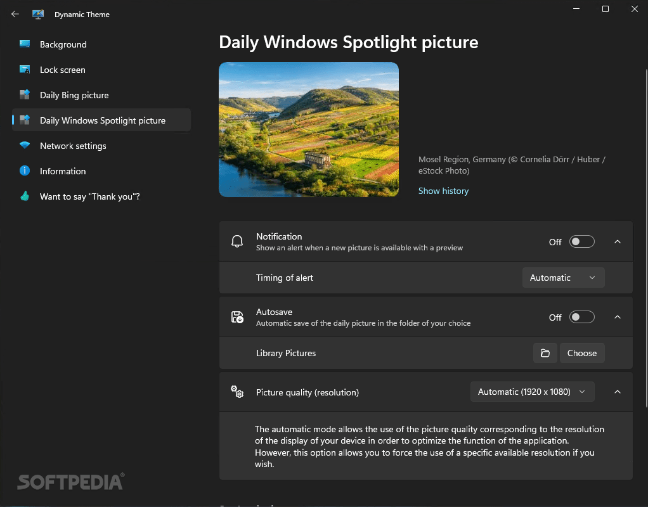The width and height of the screenshot is (648, 507).
Task: Click the Picture quality (resolution) label
Action: (x=308, y=392)
